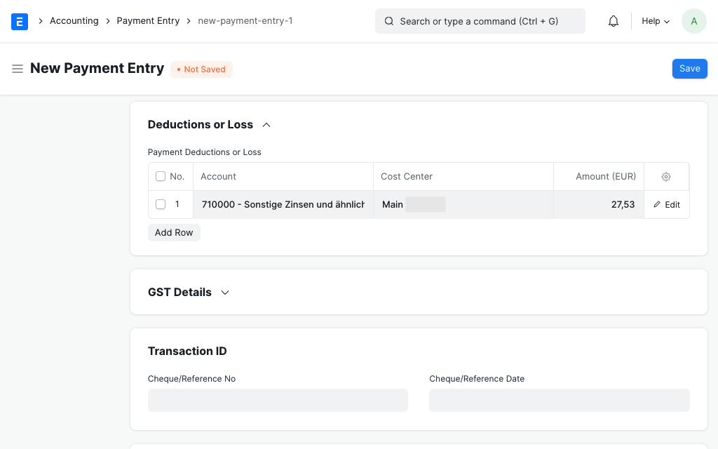Viewport: 718px width, 449px height.
Task: Select Payment Entry in the breadcrumb
Action: pyautogui.click(x=148, y=20)
